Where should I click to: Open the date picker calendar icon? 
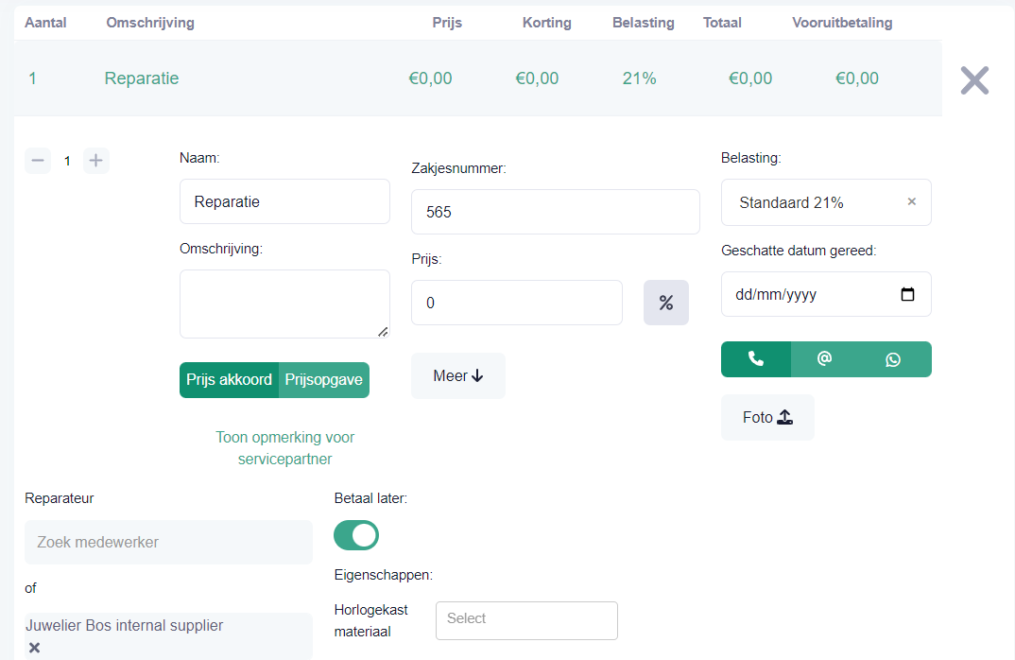coord(907,295)
